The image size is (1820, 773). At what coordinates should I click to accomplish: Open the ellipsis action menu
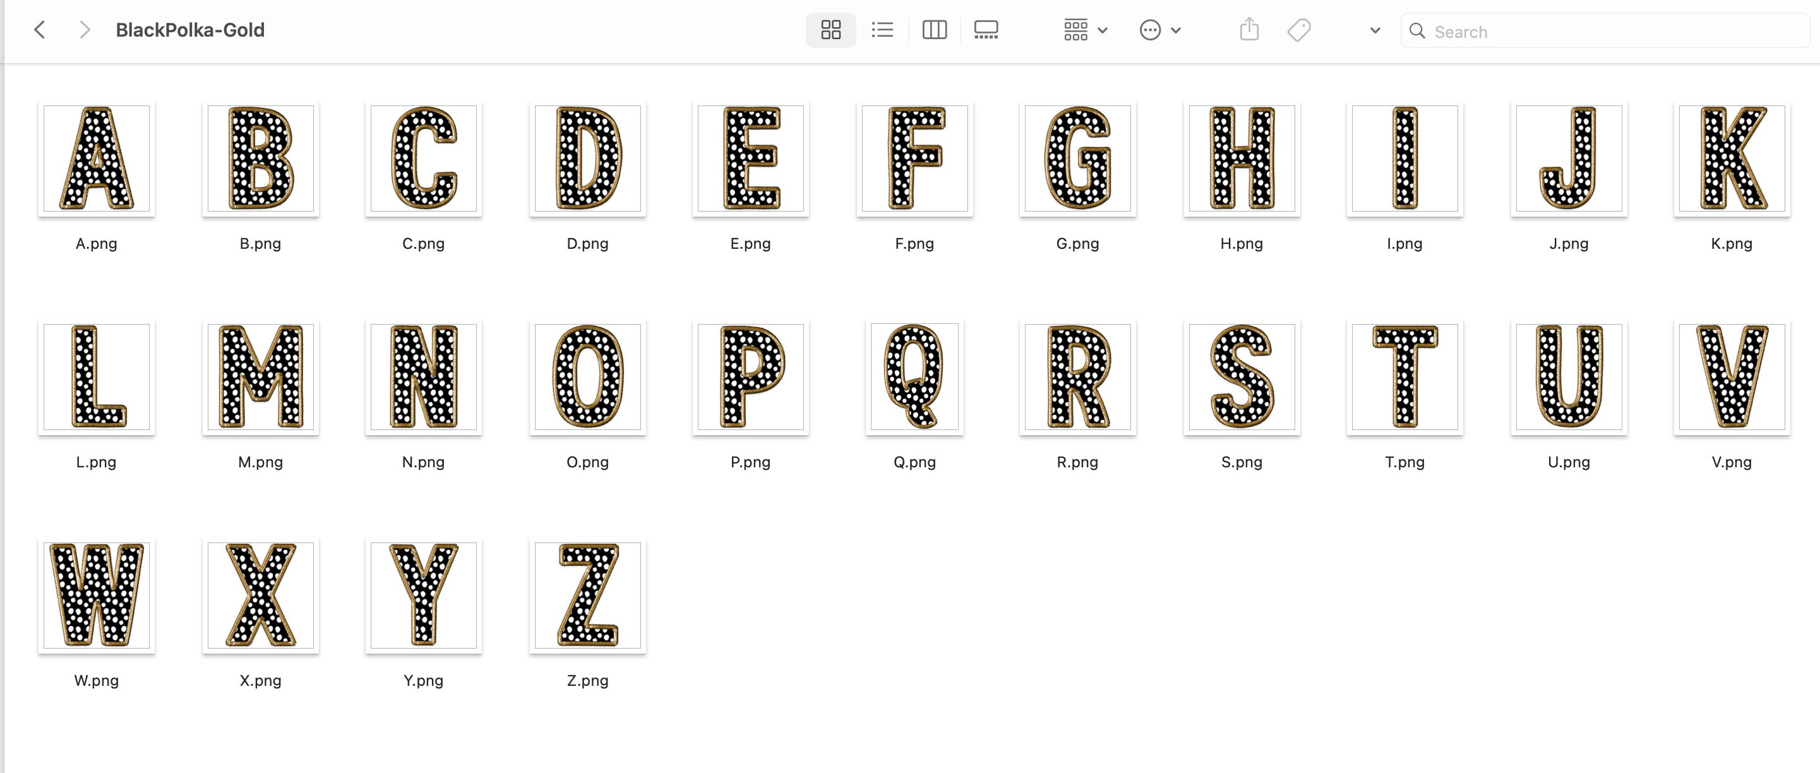click(x=1159, y=30)
